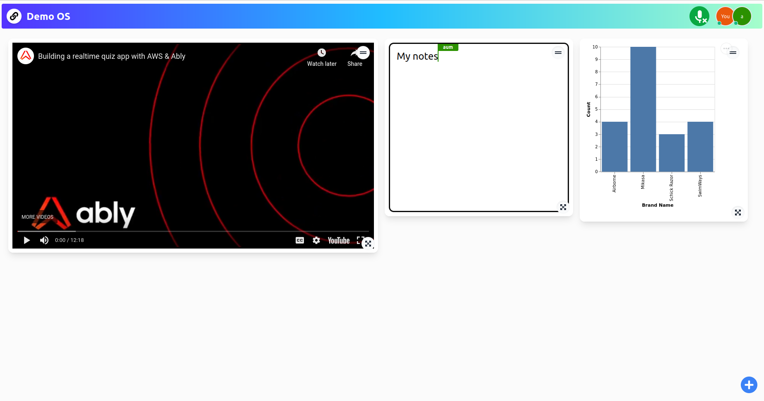Expand the notes widget with its expand icon

point(563,207)
